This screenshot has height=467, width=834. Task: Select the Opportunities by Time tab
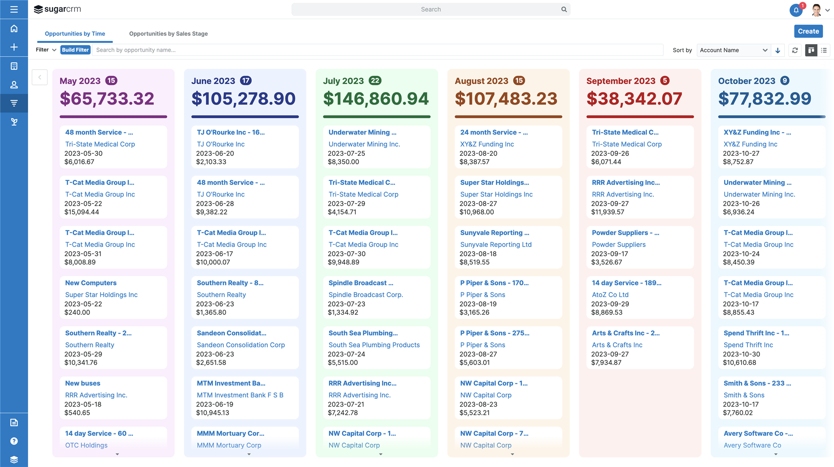75,34
